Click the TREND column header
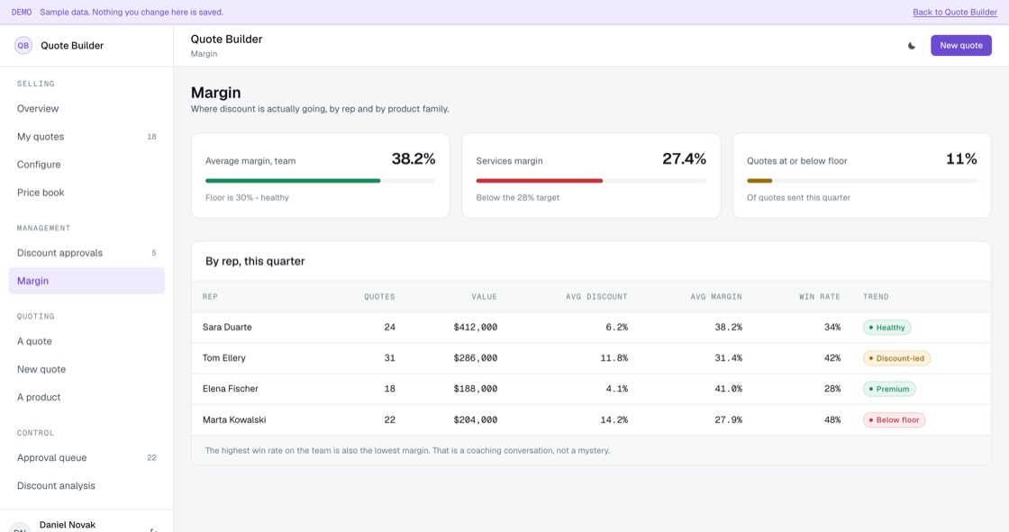This screenshot has width=1009, height=532. tap(876, 296)
